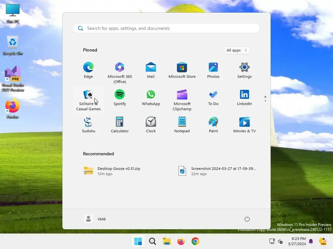
Task: Launch Chrome from the taskbar
Action: pos(195,241)
